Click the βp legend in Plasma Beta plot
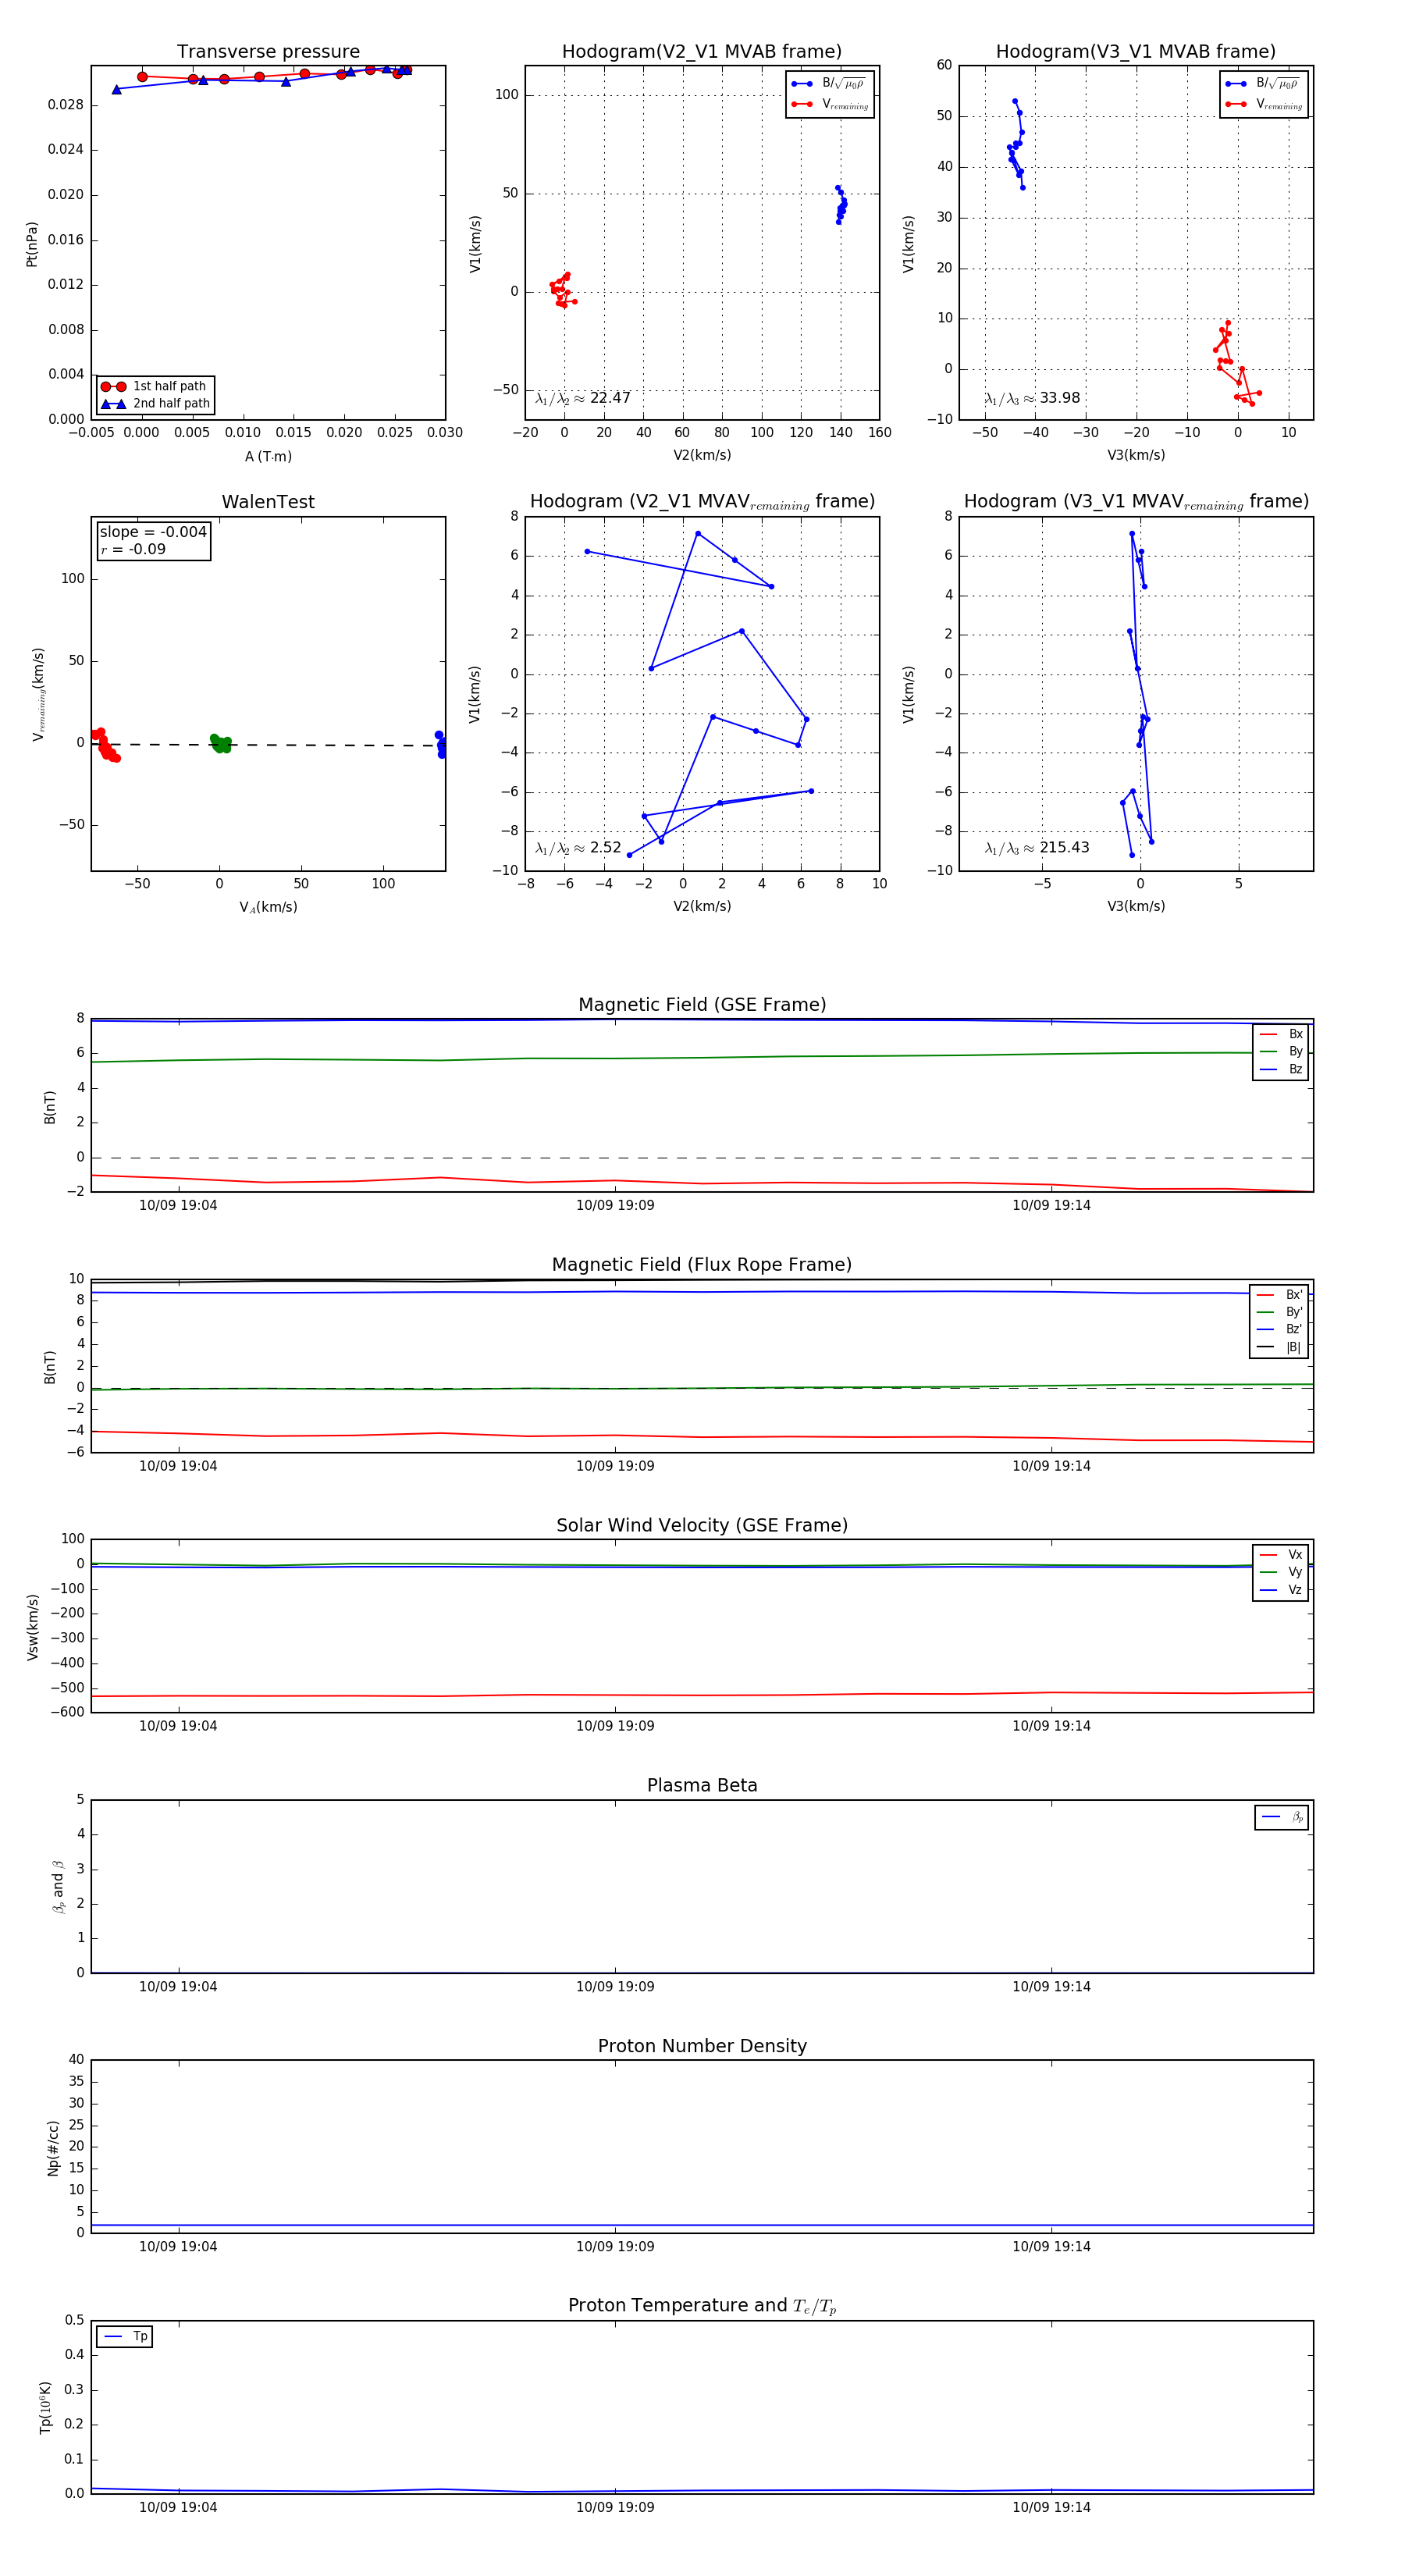The width and height of the screenshot is (1405, 2576). (1282, 1817)
